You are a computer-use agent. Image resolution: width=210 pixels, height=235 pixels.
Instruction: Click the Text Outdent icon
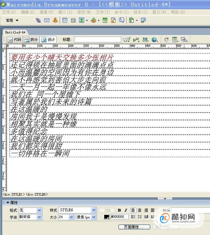coord(146,217)
